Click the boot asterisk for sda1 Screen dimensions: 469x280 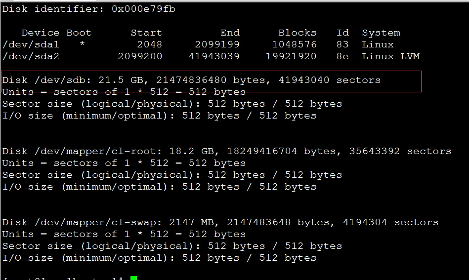coord(82,45)
